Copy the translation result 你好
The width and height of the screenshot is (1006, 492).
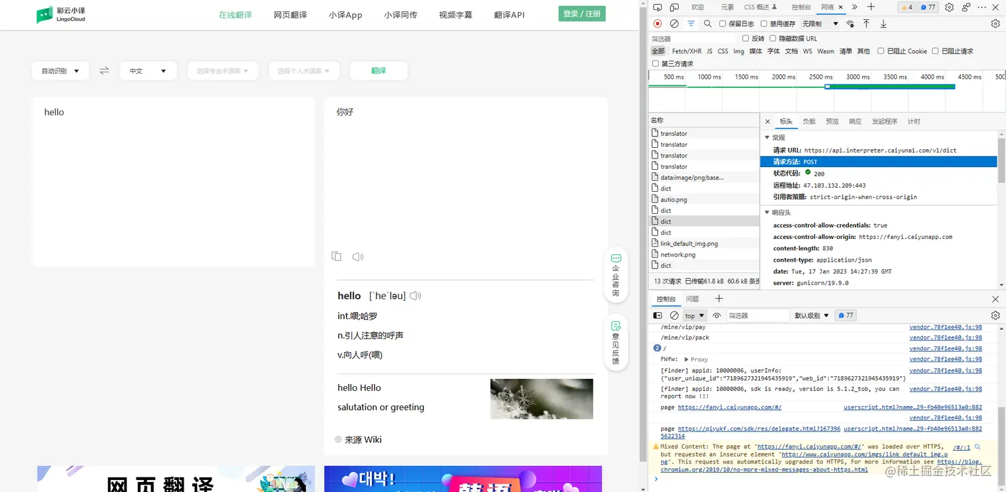(337, 256)
